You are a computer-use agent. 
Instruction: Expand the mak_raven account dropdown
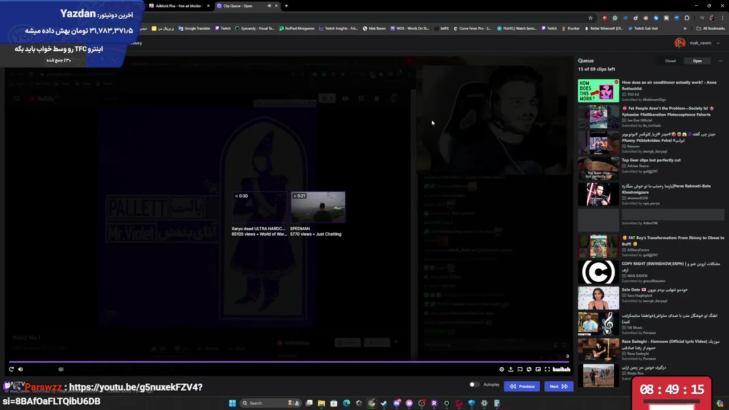(718, 43)
